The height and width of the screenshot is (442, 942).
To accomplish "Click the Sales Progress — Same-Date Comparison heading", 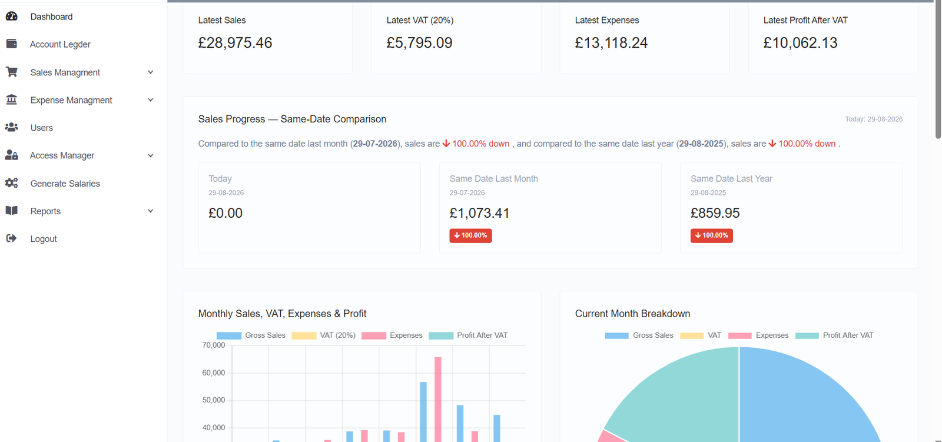I will pos(292,119).
